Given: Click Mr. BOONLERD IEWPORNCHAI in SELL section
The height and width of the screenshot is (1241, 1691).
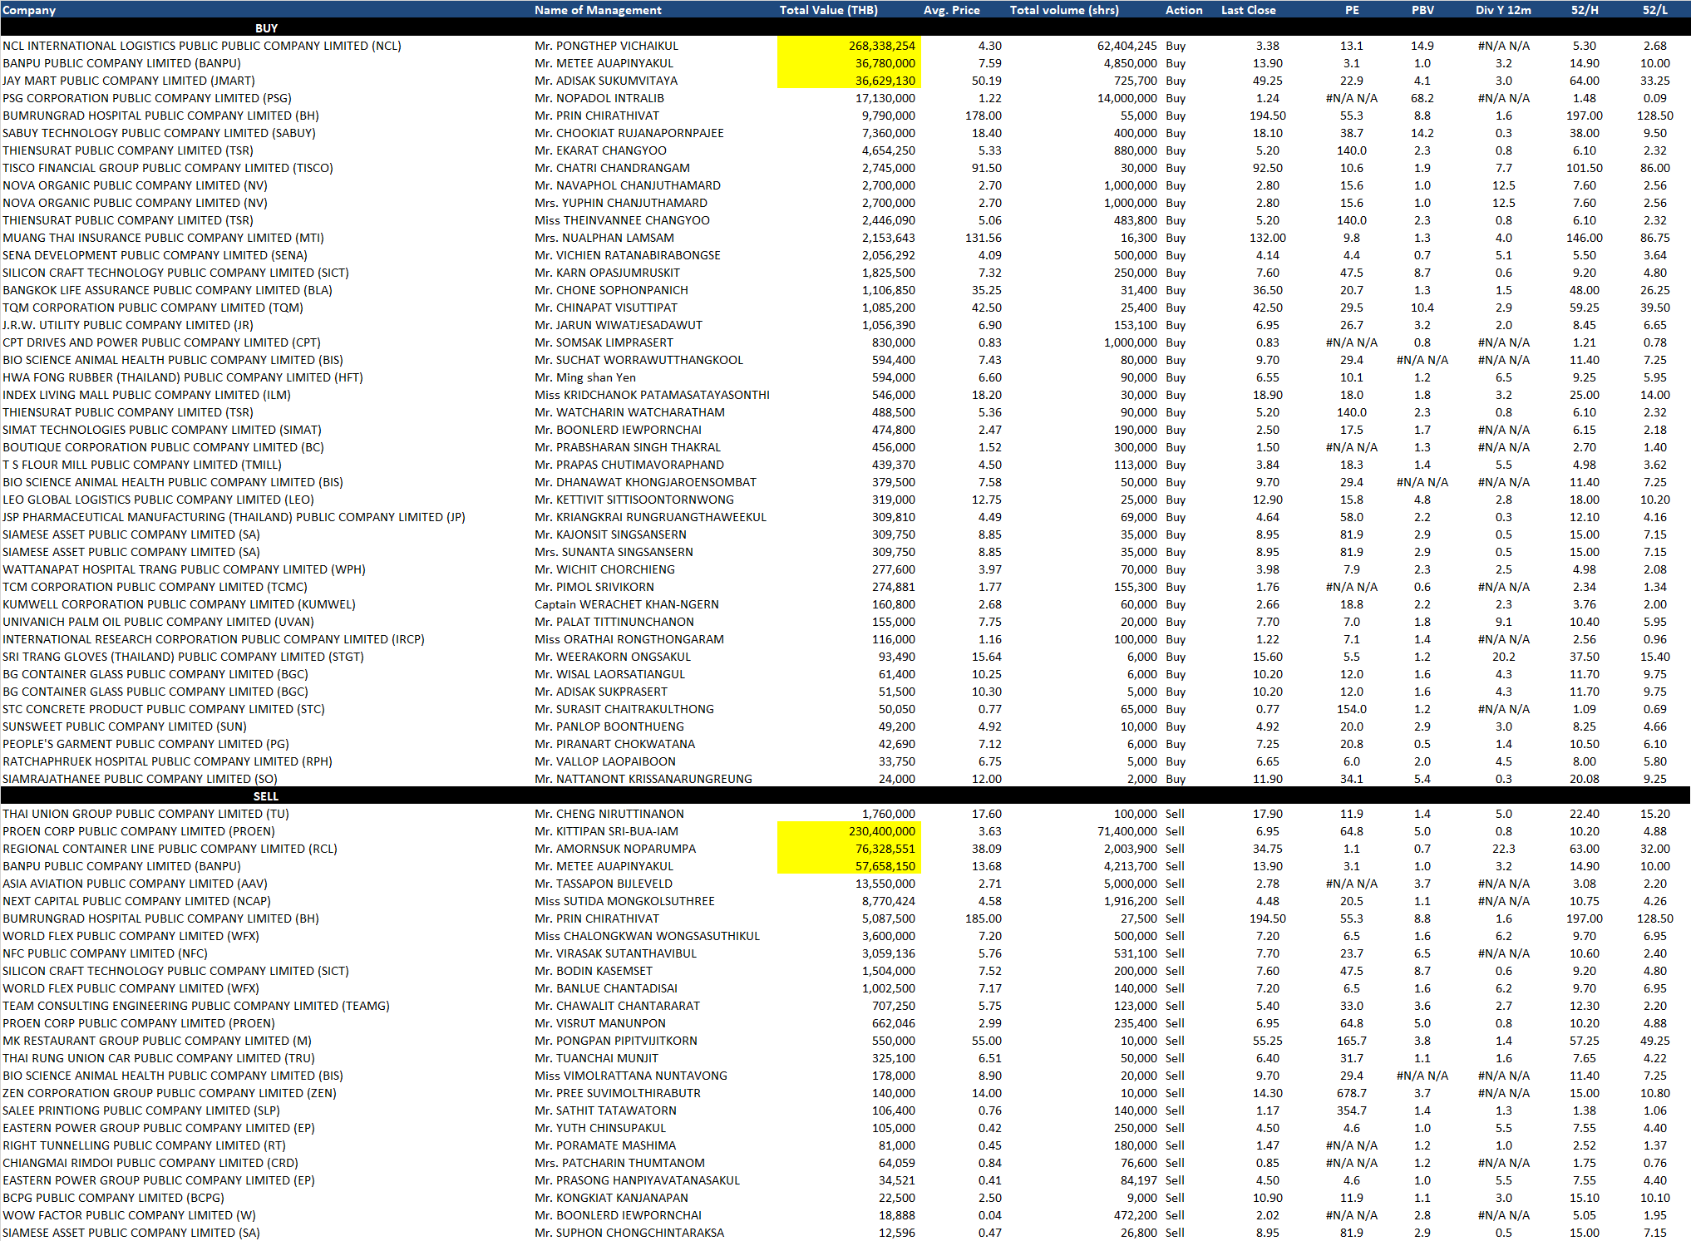Looking at the screenshot, I should pyautogui.click(x=618, y=1215).
